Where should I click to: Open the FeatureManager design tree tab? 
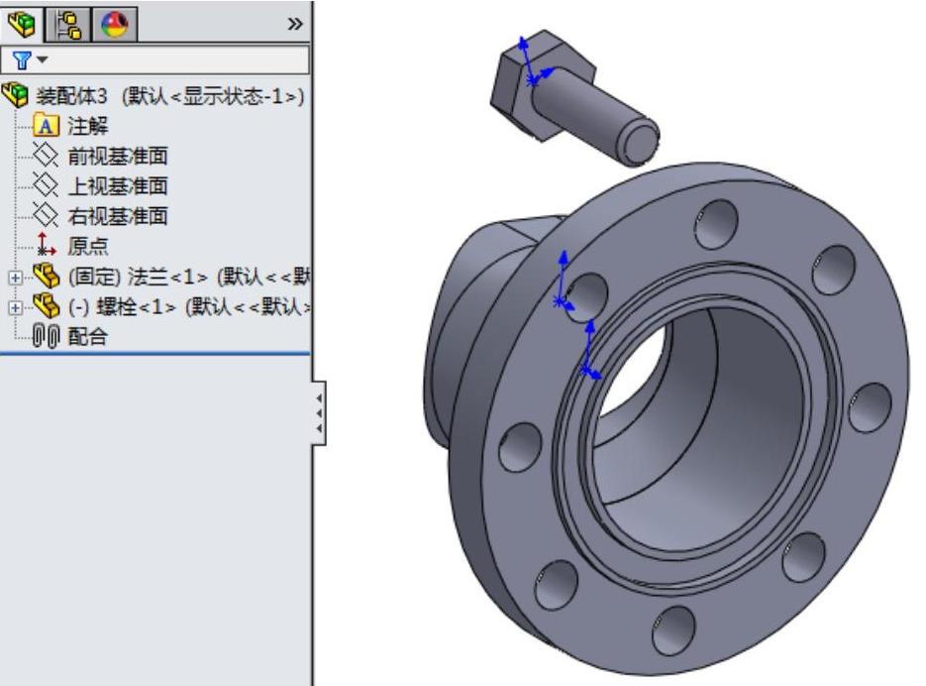point(21,24)
